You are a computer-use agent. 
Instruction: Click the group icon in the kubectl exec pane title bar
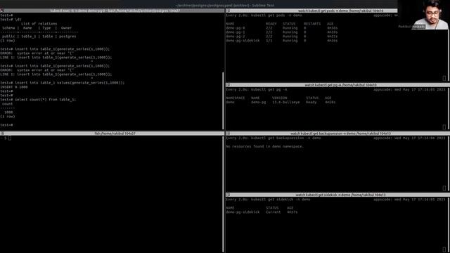pos(2,11)
